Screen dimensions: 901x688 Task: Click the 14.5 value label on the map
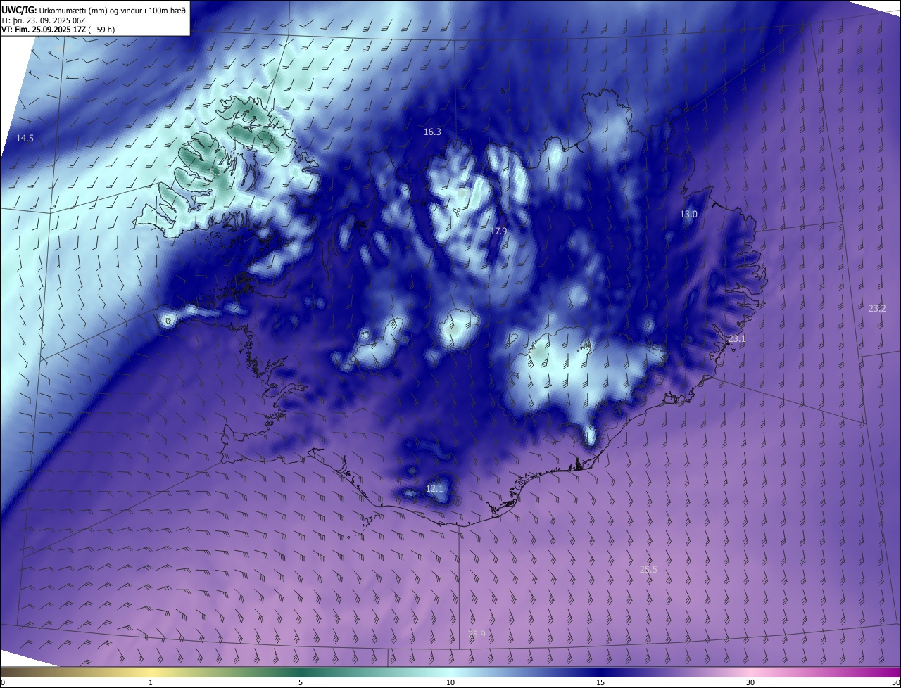click(x=25, y=139)
